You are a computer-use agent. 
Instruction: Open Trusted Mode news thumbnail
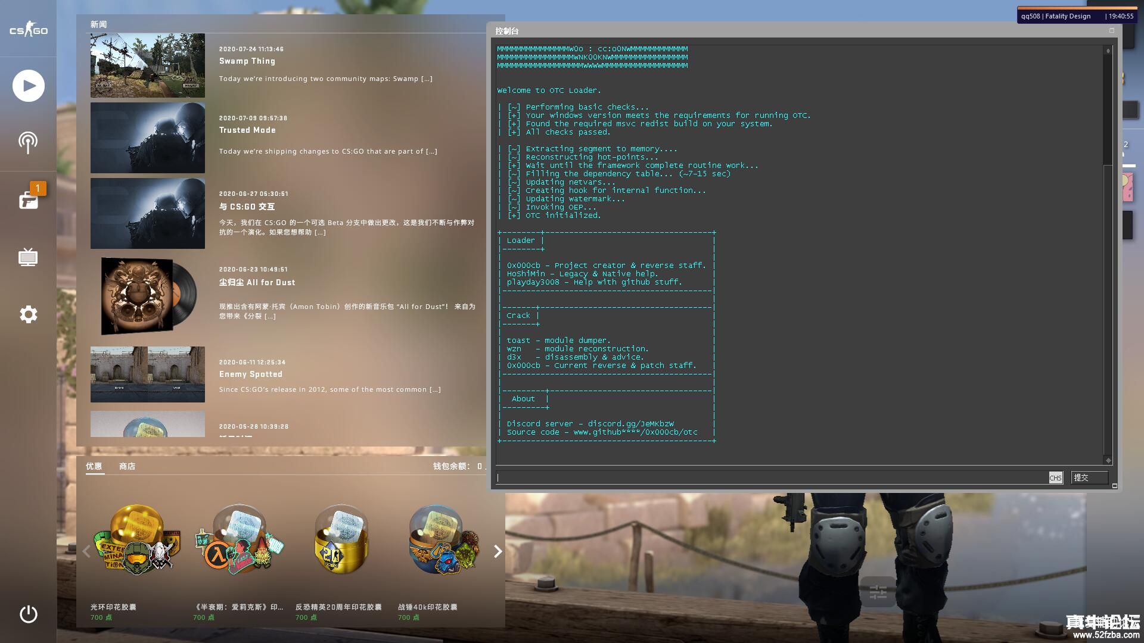click(148, 138)
